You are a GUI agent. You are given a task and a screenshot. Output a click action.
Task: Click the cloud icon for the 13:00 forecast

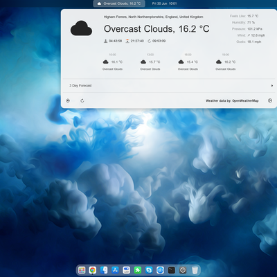(143, 62)
